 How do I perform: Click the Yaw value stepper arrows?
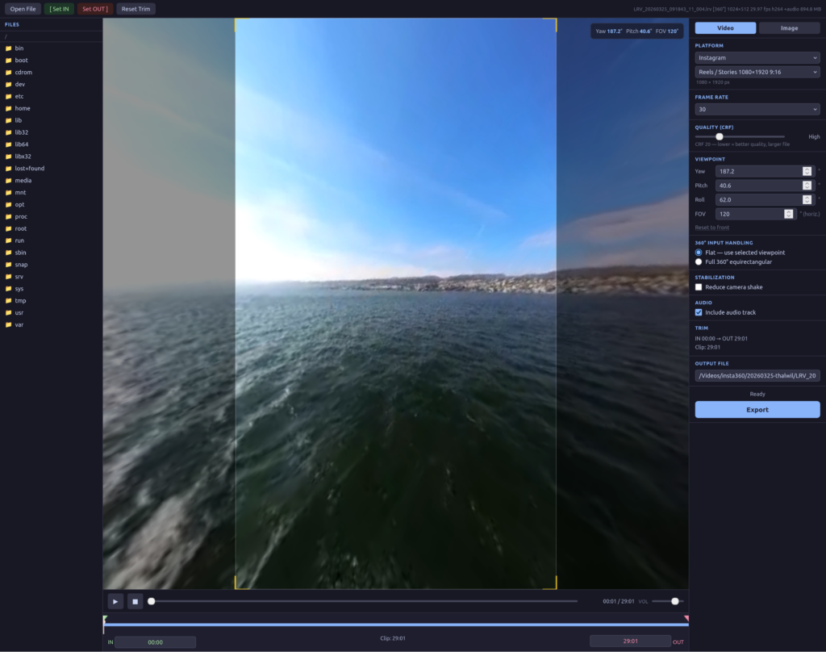click(807, 171)
